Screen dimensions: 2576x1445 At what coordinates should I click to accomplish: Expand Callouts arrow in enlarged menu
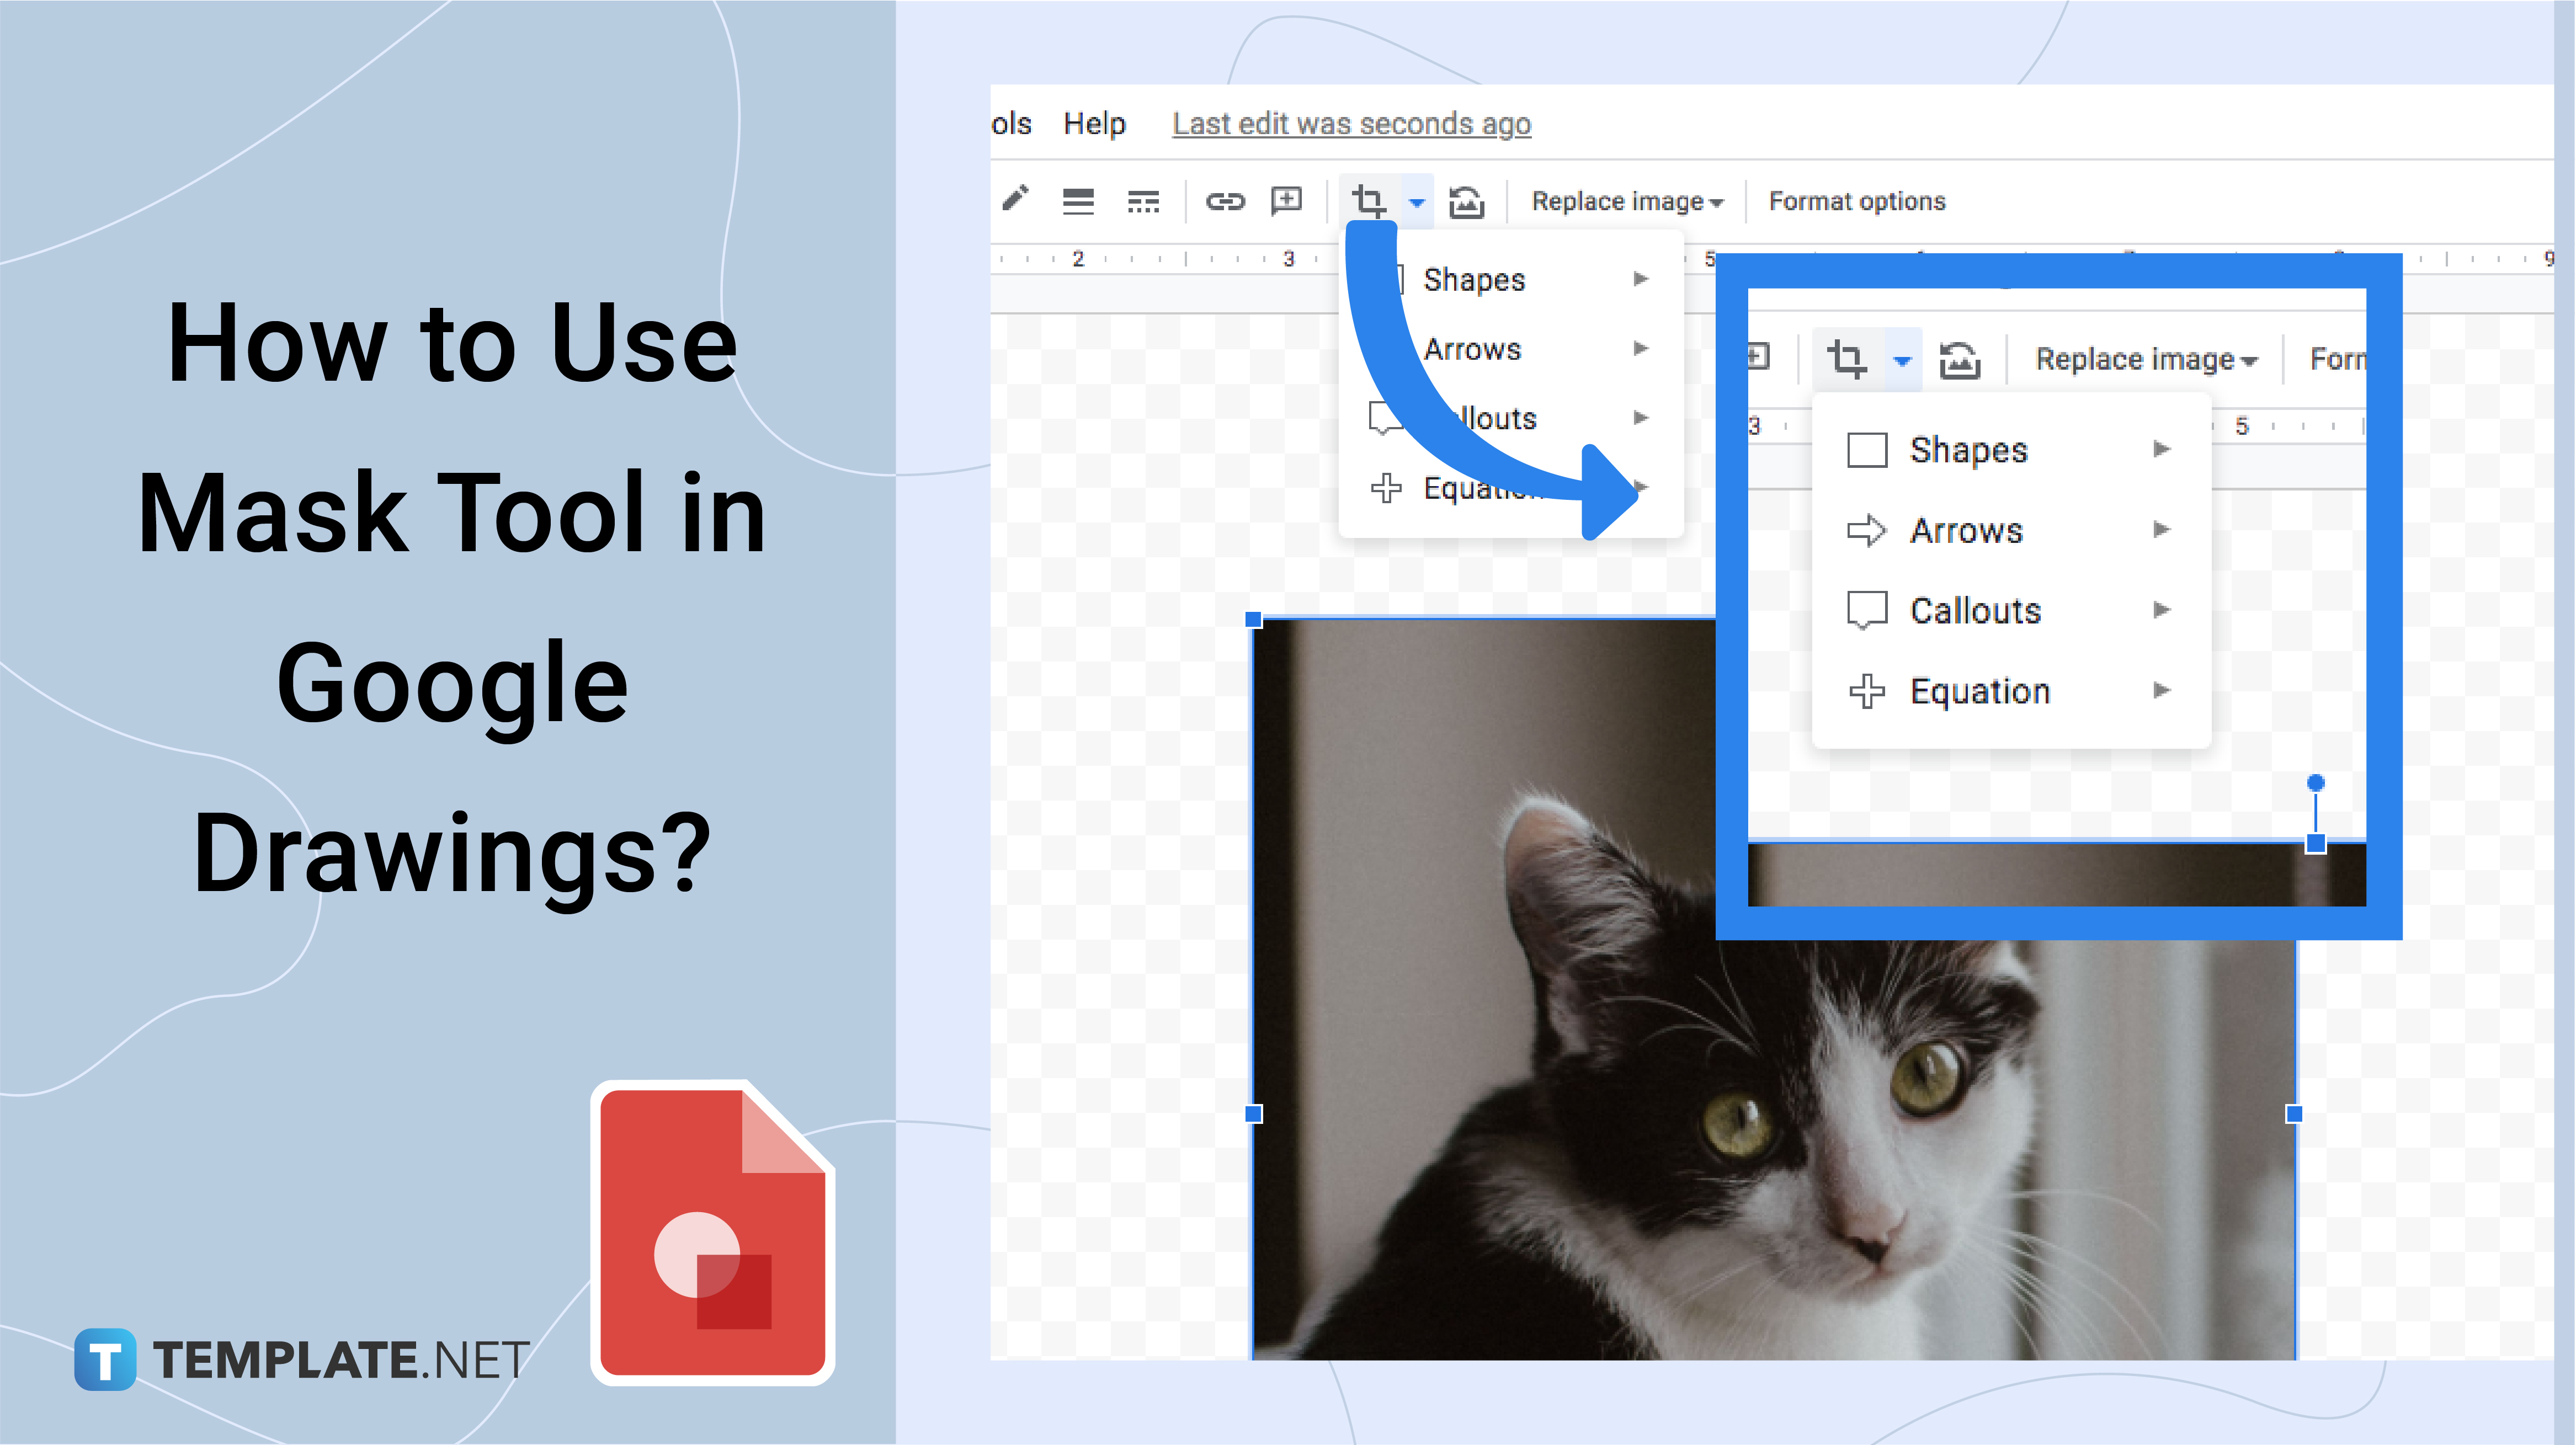(x=2162, y=609)
